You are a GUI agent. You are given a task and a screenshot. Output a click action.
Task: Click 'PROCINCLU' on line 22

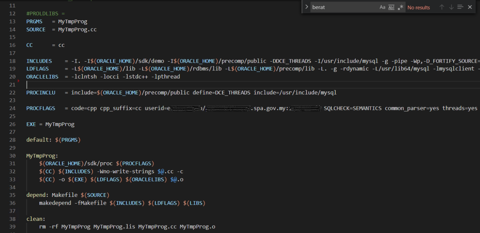coord(41,93)
